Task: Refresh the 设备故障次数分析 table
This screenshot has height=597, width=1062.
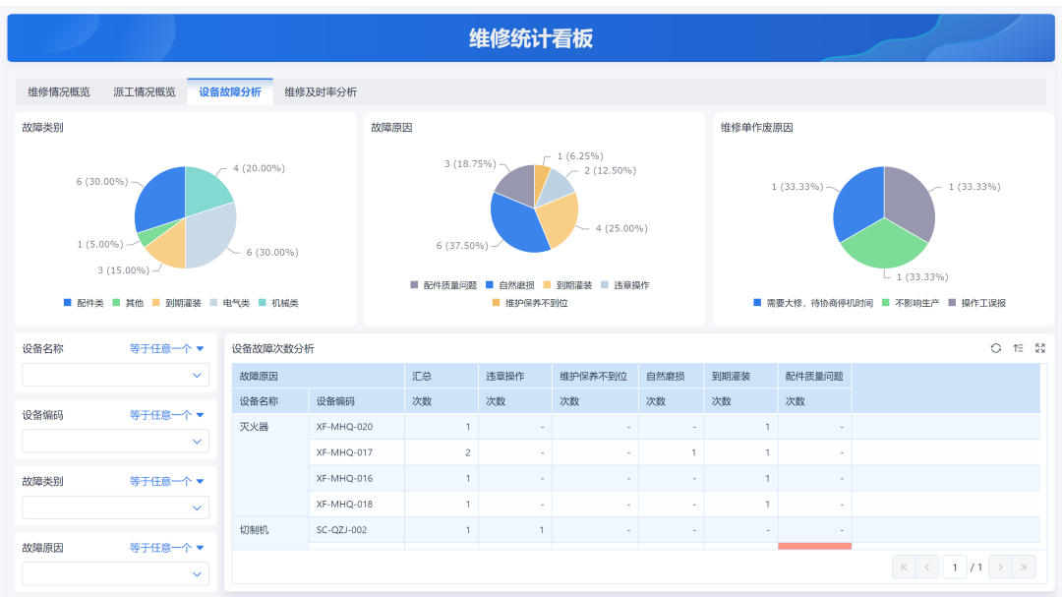Action: 995,348
